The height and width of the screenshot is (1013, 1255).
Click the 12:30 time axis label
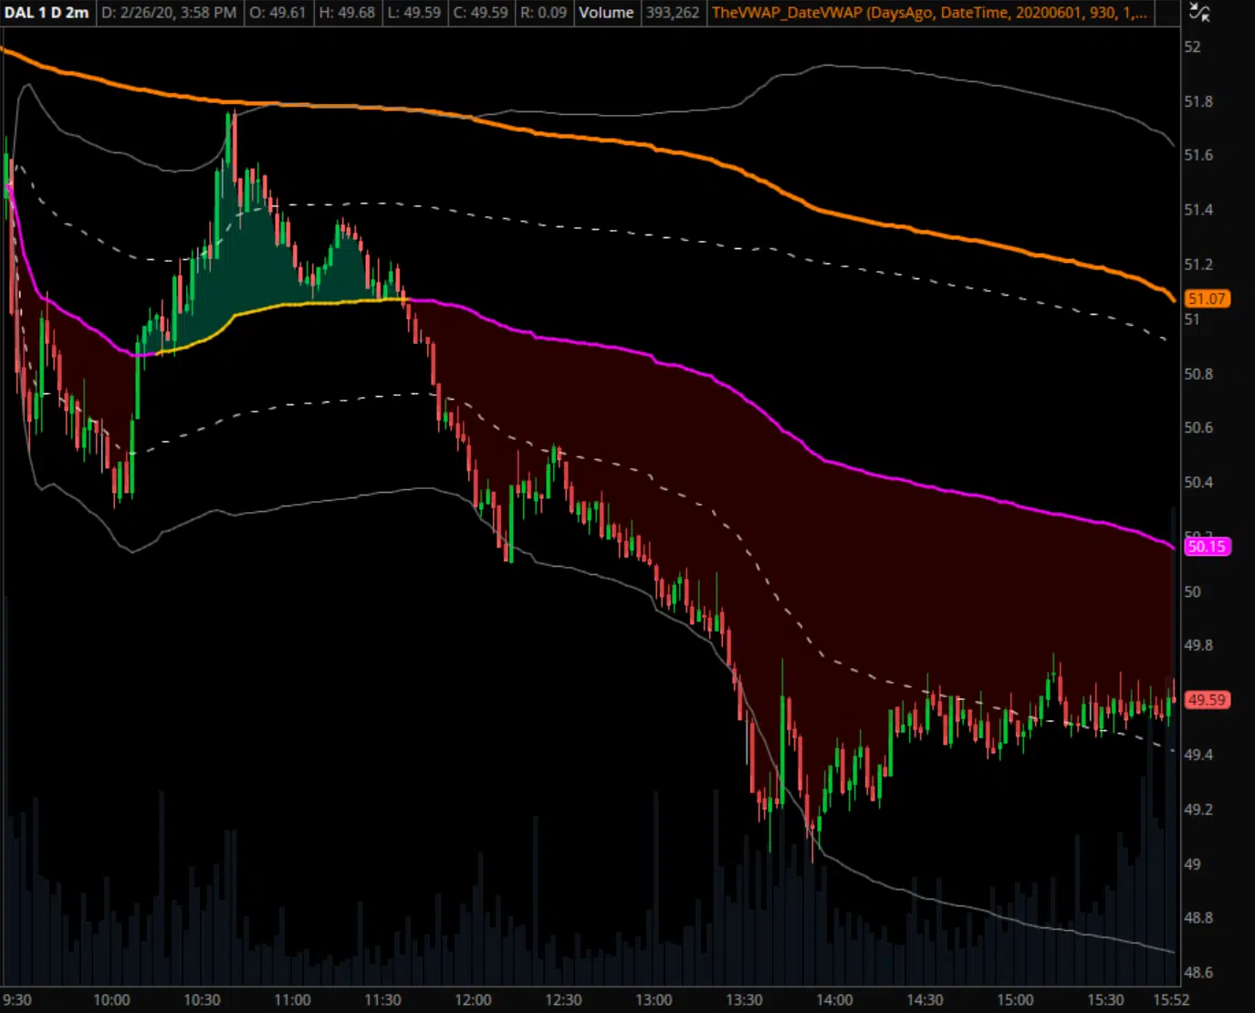563,1000
